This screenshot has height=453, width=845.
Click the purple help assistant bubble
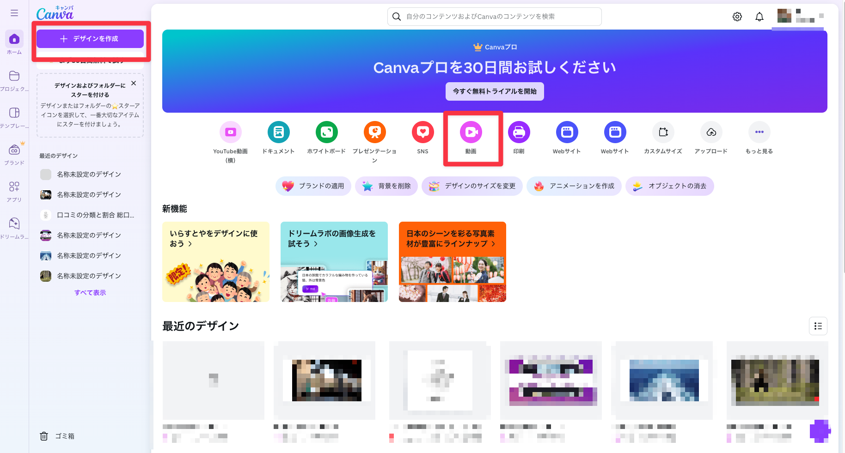pos(820,431)
